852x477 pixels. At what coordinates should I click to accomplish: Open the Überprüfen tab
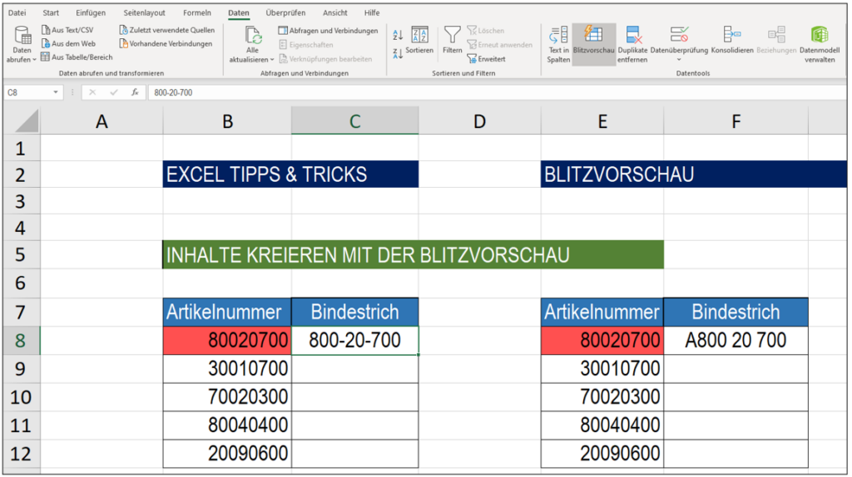point(285,12)
